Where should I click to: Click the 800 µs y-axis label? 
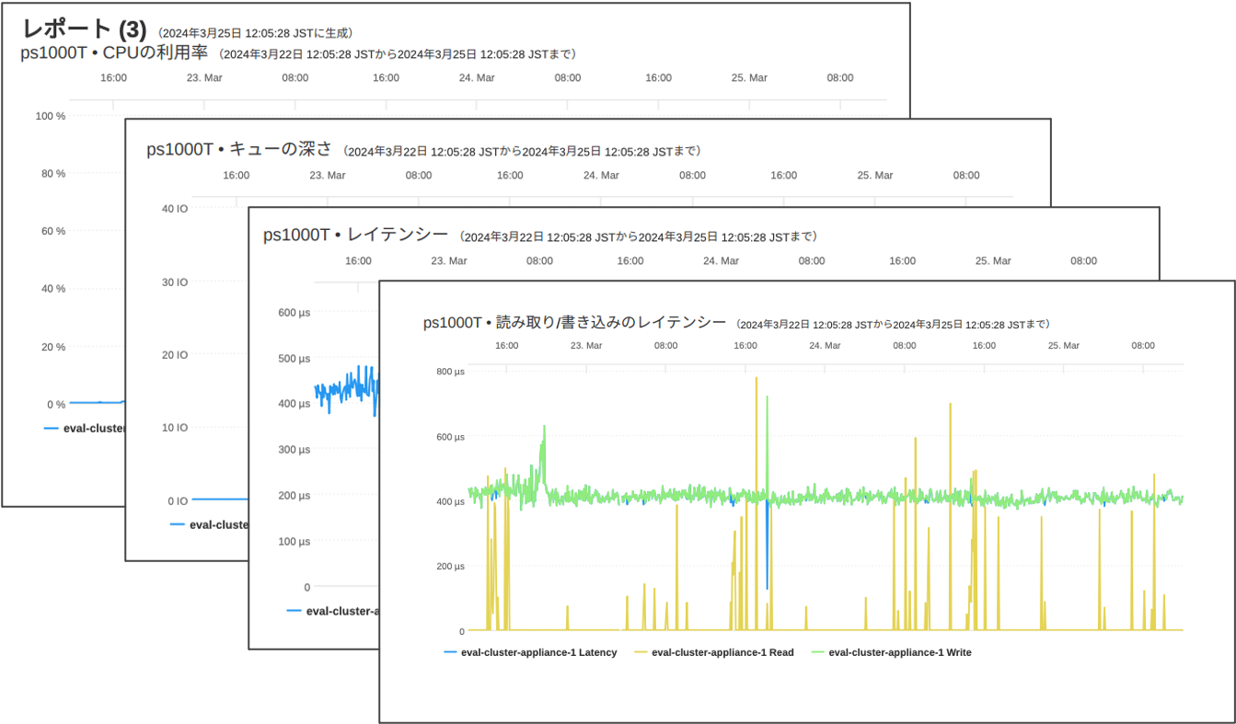450,372
